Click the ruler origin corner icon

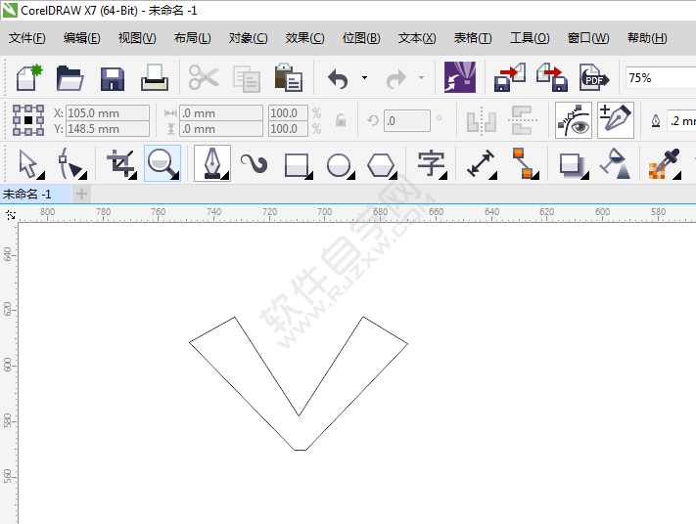pyautogui.click(x=11, y=215)
